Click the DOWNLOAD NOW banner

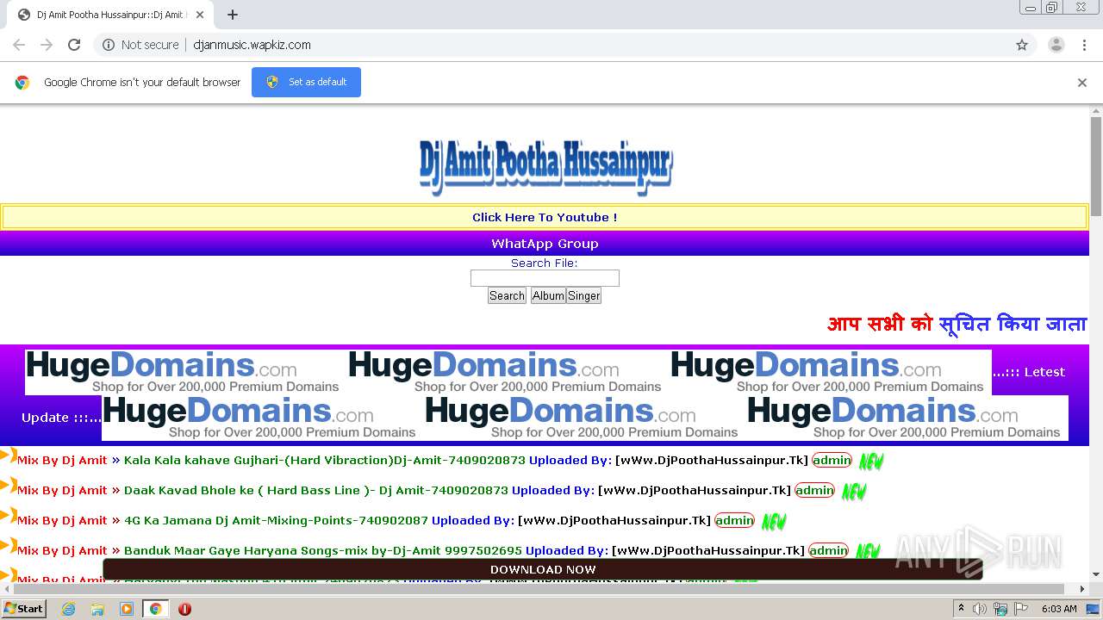[x=543, y=569]
